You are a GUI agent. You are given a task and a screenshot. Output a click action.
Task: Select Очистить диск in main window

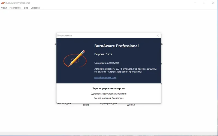63,103
